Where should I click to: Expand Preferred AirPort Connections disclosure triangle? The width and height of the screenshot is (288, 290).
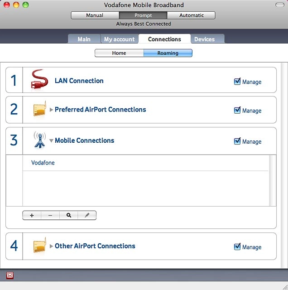coord(51,110)
